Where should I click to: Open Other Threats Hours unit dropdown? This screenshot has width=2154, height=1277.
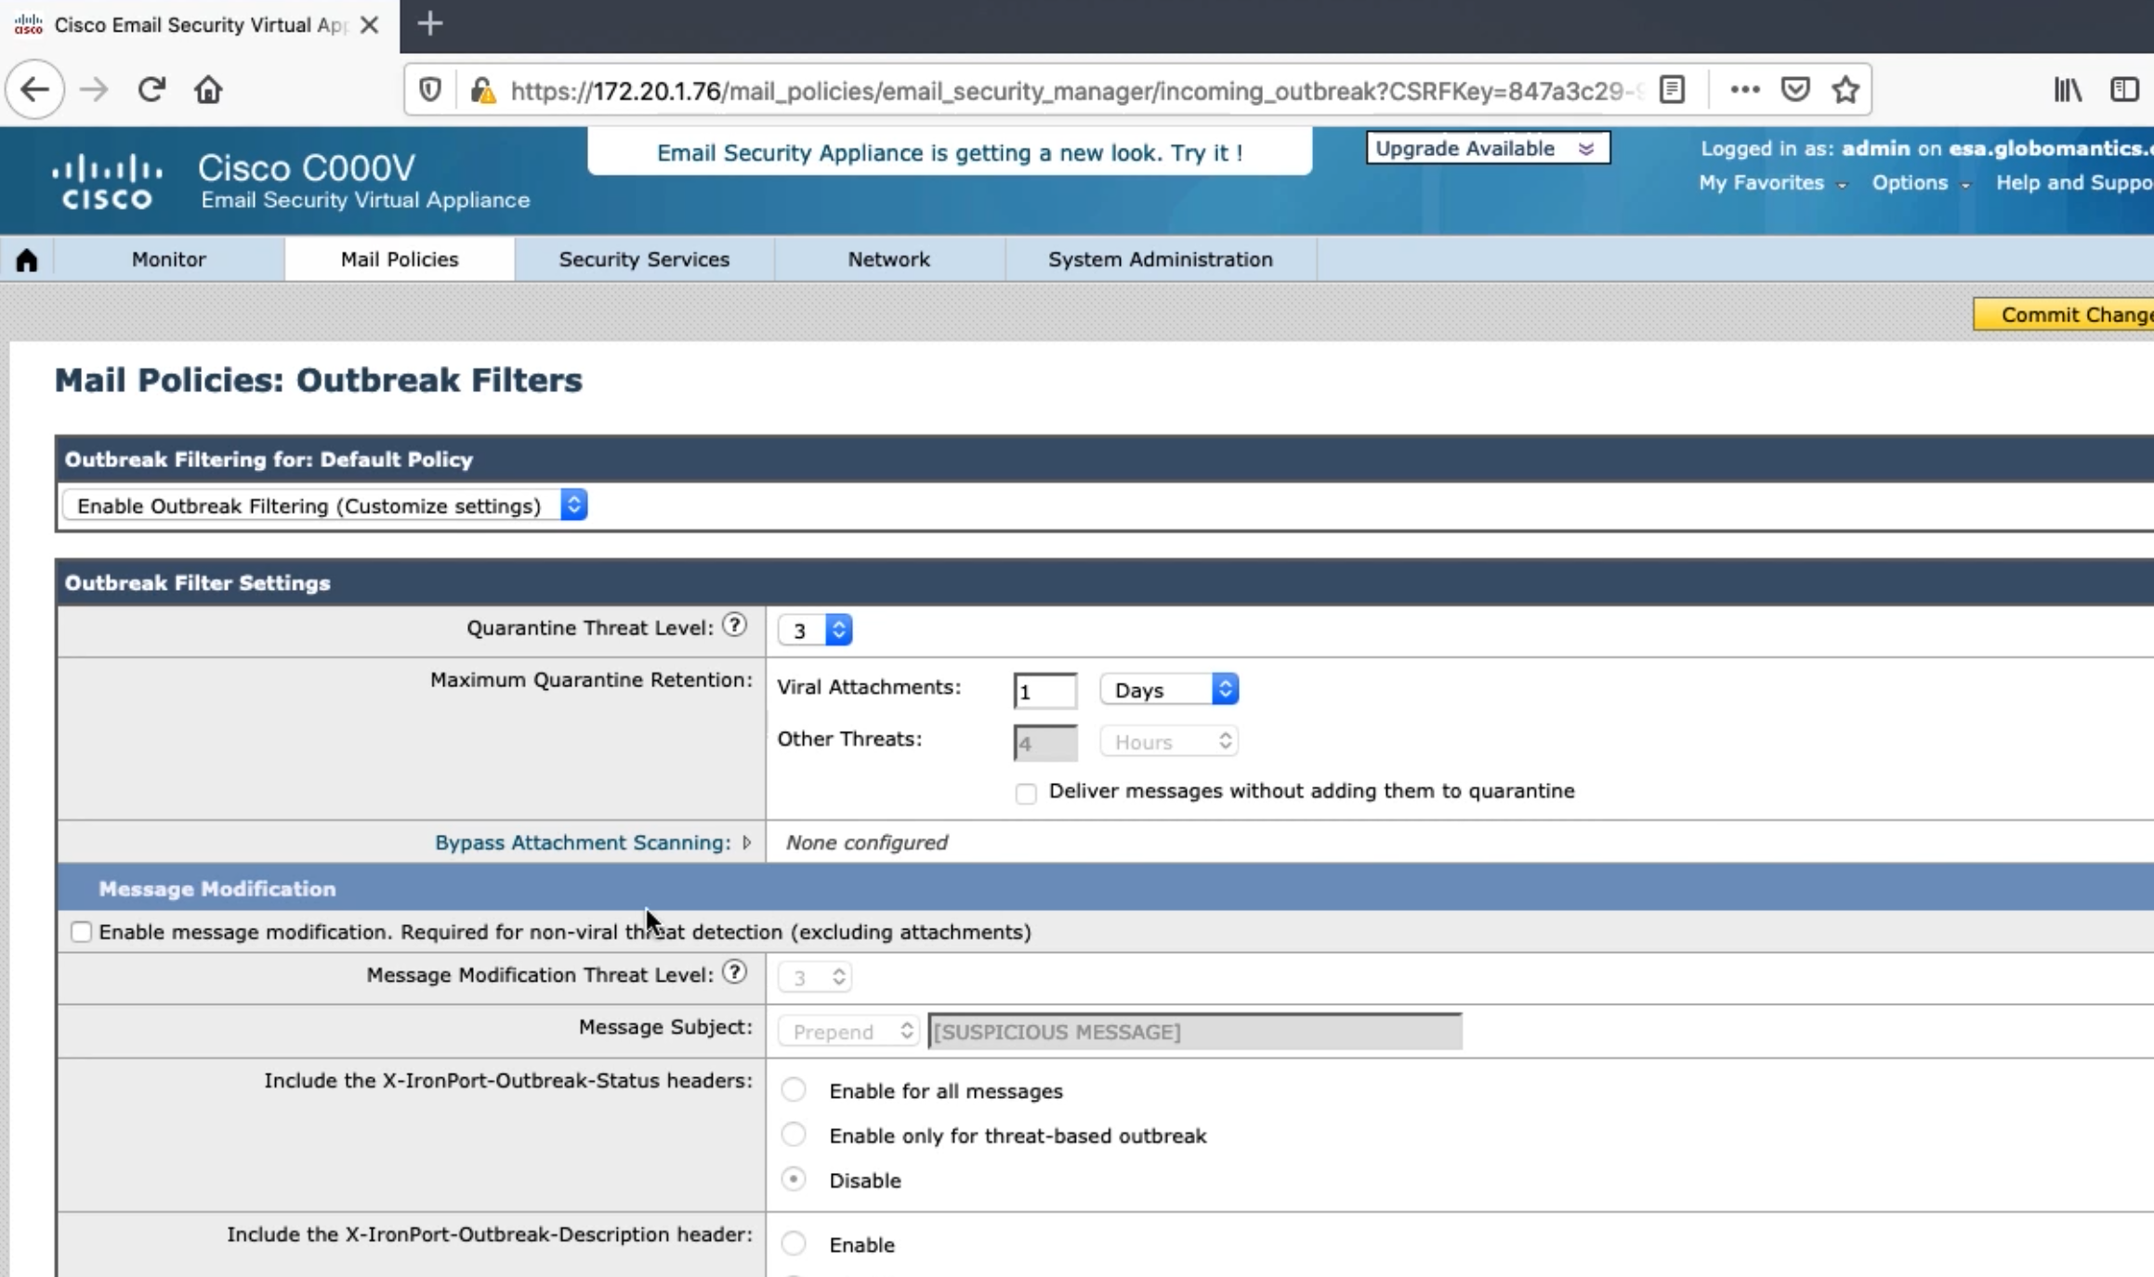click(x=1169, y=741)
